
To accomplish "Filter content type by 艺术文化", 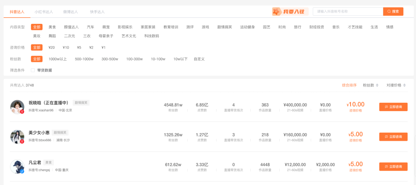I will pos(129,36).
